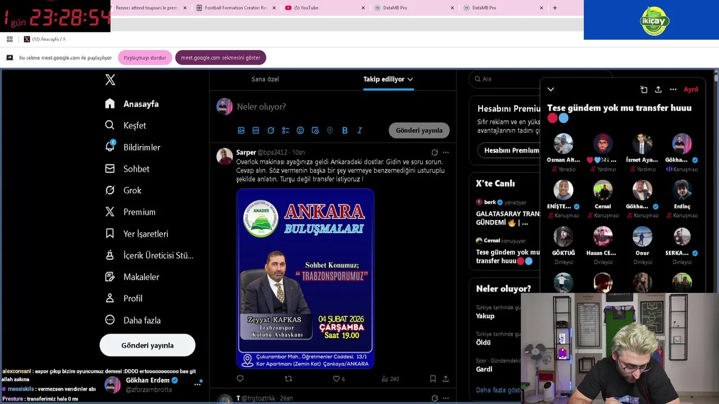The image size is (719, 404).
Task: Open İsmet Aya... avatar in space
Action: tap(642, 144)
